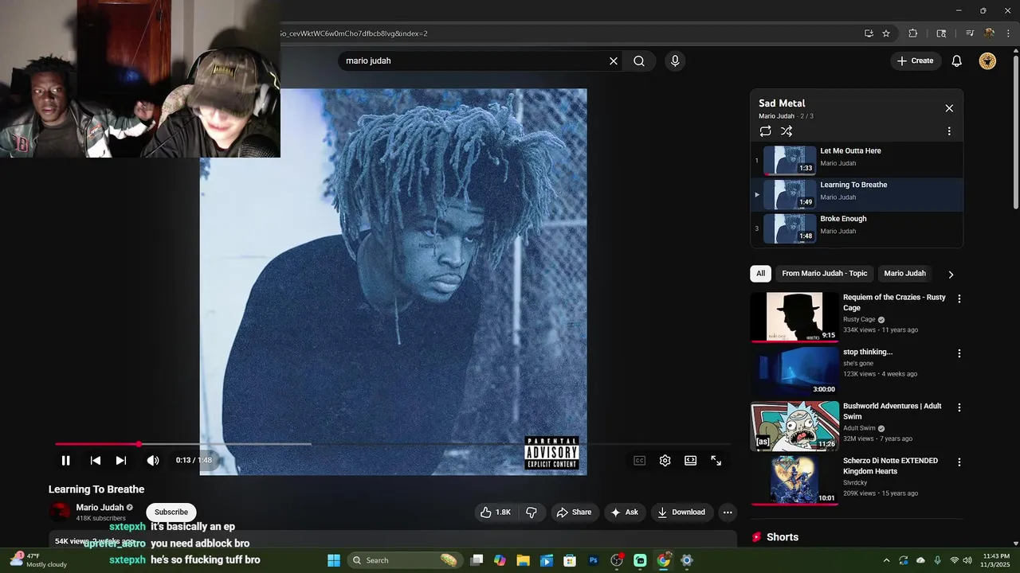The height and width of the screenshot is (573, 1020).
Task: Open options for 'Bushworld Adventures' video
Action: (x=959, y=407)
